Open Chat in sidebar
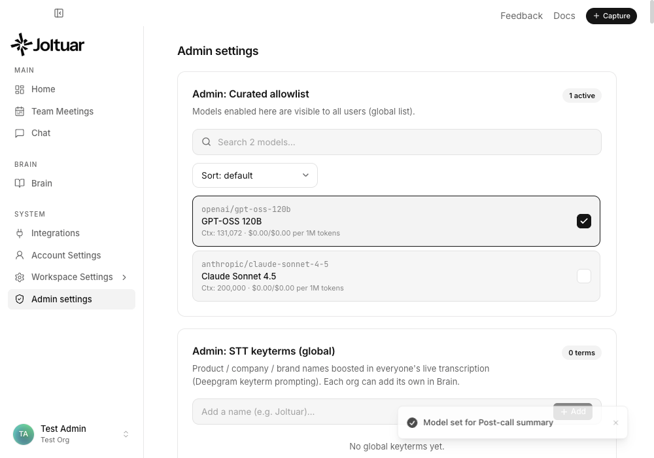The image size is (654, 458). (x=71, y=133)
